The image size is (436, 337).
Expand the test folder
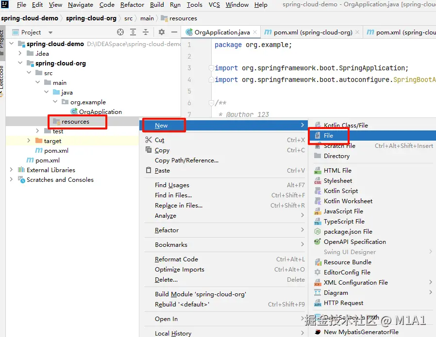point(37,131)
